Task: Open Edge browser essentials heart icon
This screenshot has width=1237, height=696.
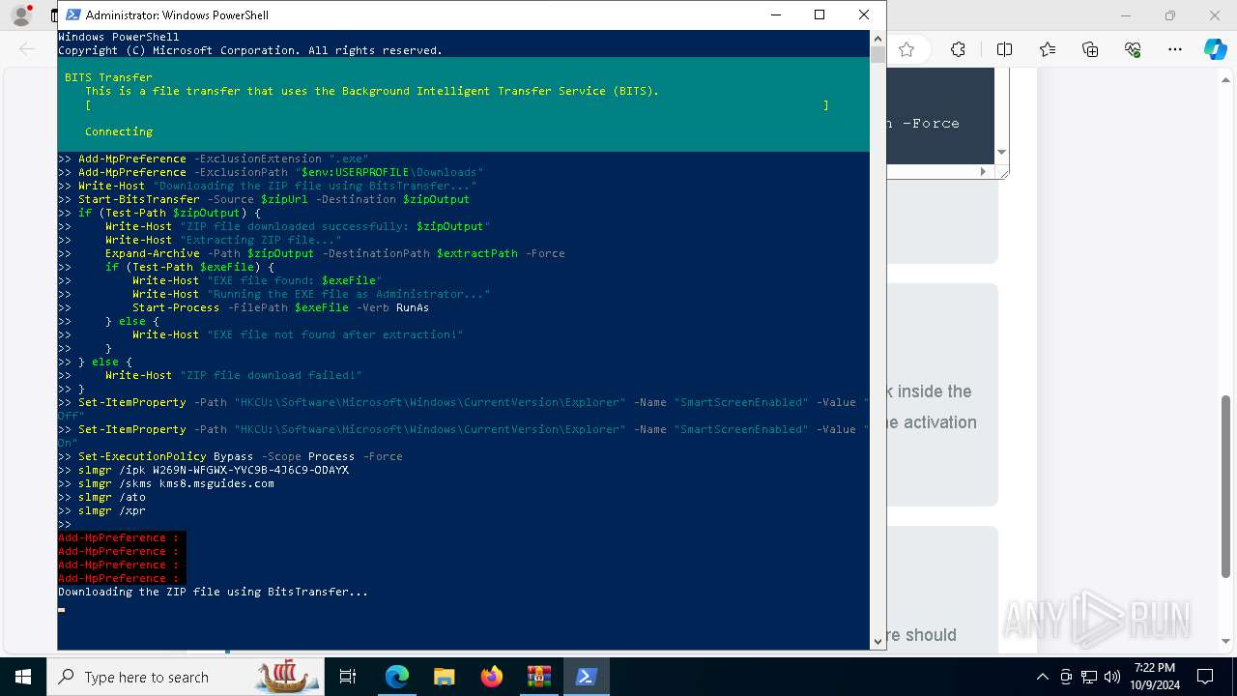Action: [1133, 49]
